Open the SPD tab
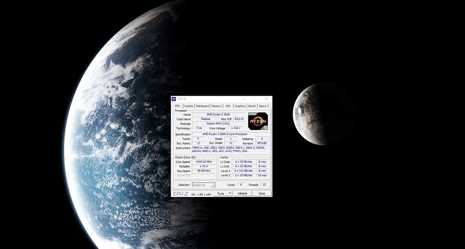This screenshot has width=465, height=249. coord(228,106)
